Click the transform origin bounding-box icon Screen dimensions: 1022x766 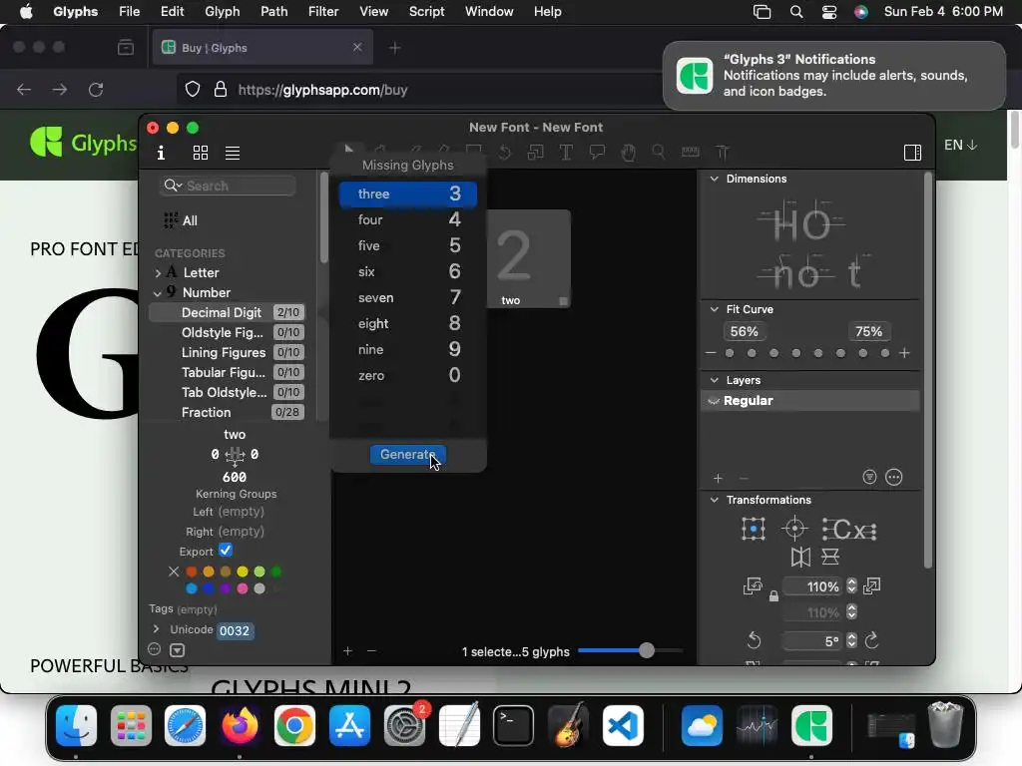coord(754,529)
